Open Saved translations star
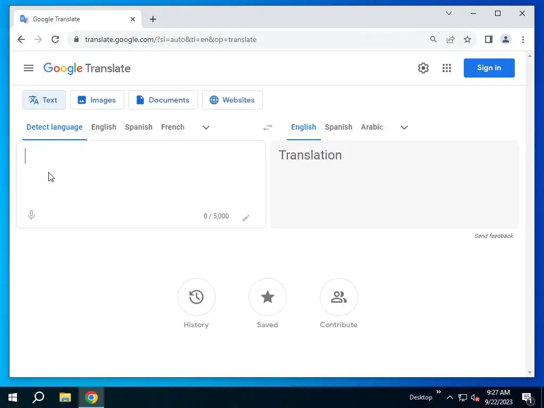Screen dimensions: 544x408 click(x=268, y=297)
